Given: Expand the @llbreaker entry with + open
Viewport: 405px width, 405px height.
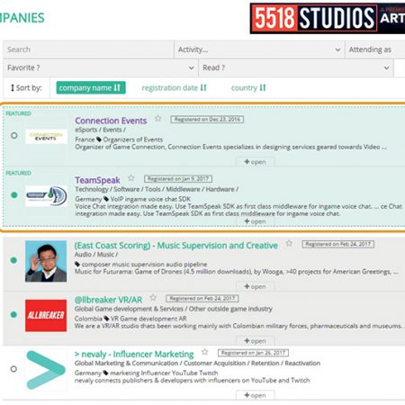Looking at the screenshot, I should (x=255, y=341).
